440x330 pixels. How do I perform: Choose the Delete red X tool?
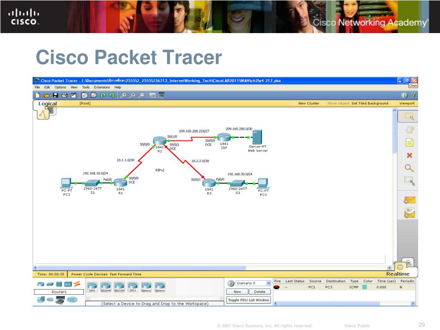409,156
